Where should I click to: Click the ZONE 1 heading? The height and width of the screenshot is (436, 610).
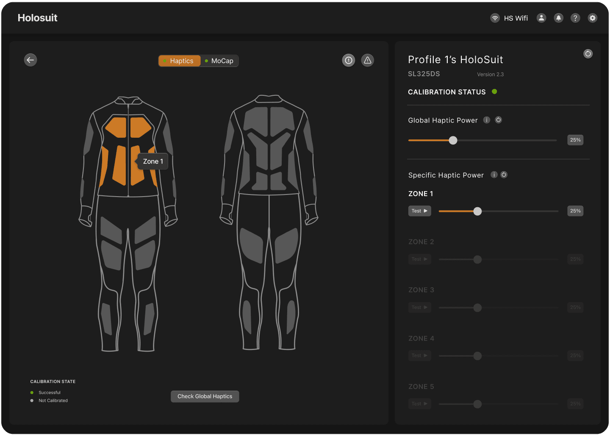click(x=421, y=194)
